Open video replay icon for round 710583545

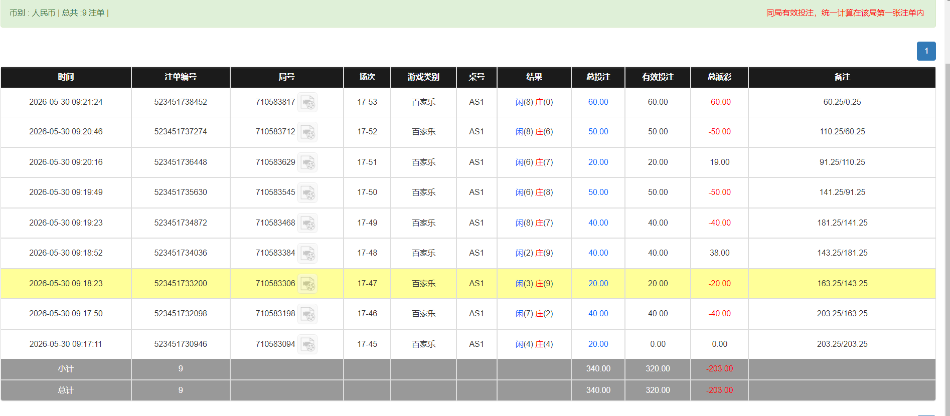point(307,192)
